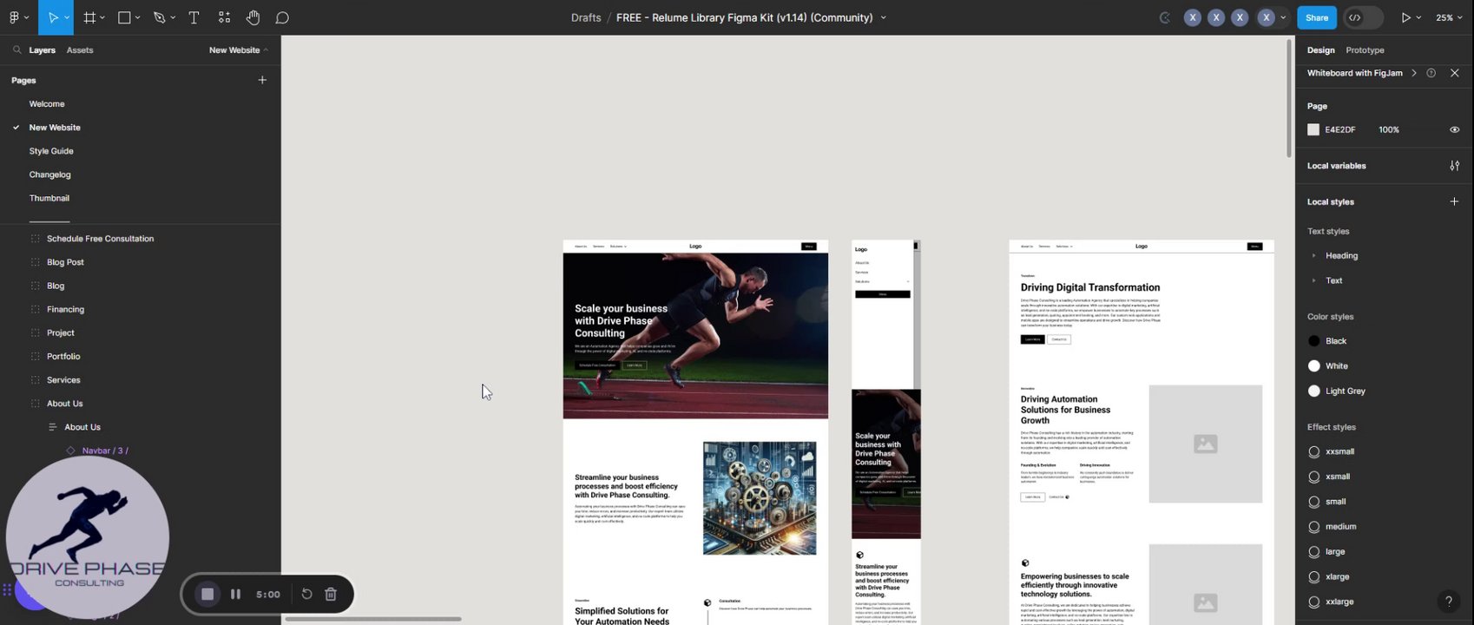Select the Hand tool
Image resolution: width=1474 pixels, height=625 pixels.
click(x=253, y=17)
